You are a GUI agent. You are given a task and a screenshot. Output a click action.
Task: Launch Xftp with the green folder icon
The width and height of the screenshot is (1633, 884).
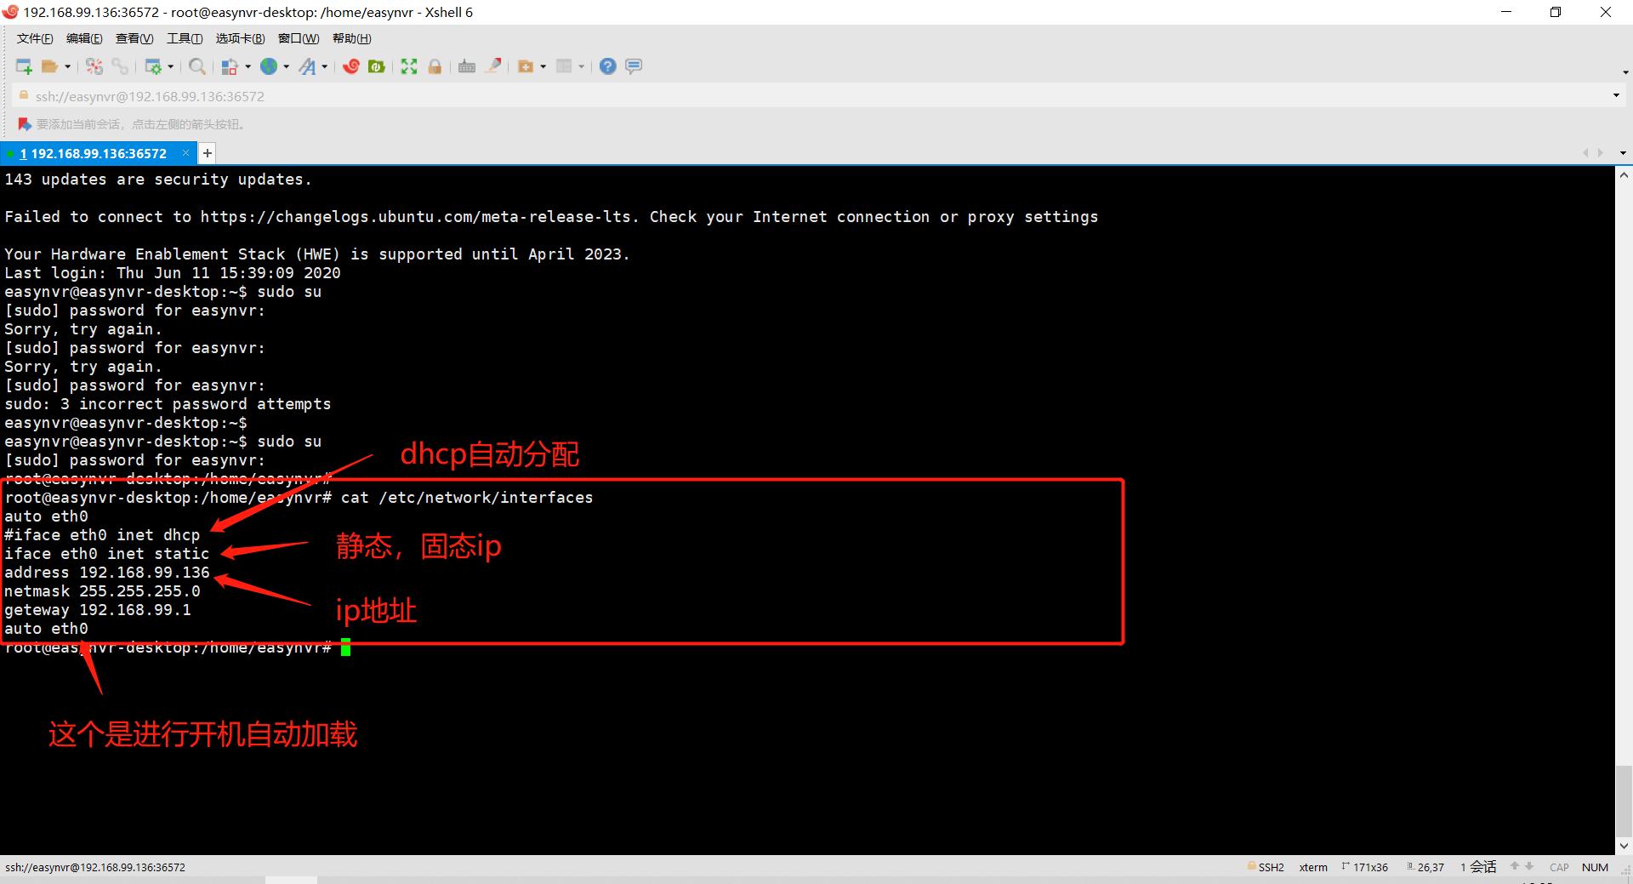tap(377, 66)
